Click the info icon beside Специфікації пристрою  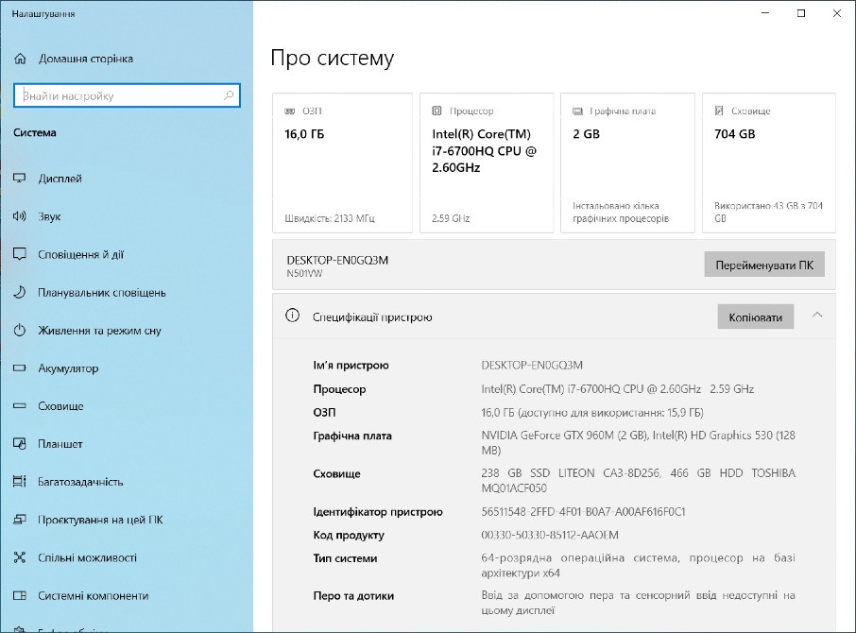click(293, 316)
